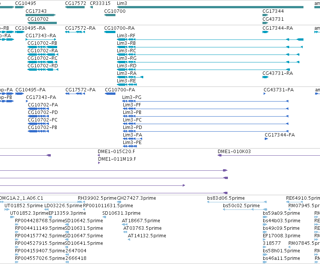The width and height of the screenshot is (320, 264).
Task: Select protein CG10495-PA
Action: click(x=30, y=90)
